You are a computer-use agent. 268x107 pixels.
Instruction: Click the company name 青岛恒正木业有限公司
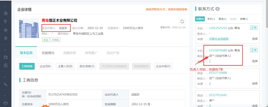[59, 21]
